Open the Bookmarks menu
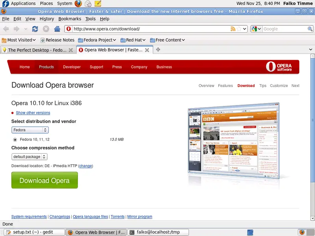Viewport: 315px width, 236px height. 70,19
